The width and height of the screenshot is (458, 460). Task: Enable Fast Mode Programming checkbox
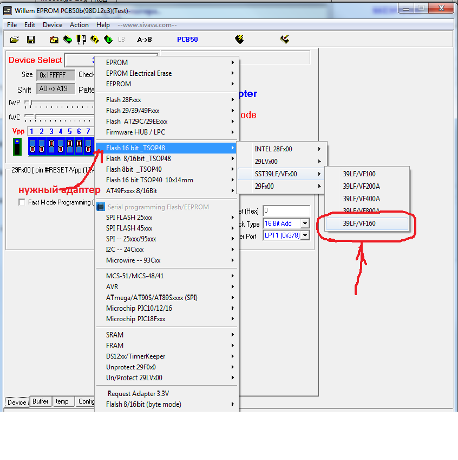[22, 202]
